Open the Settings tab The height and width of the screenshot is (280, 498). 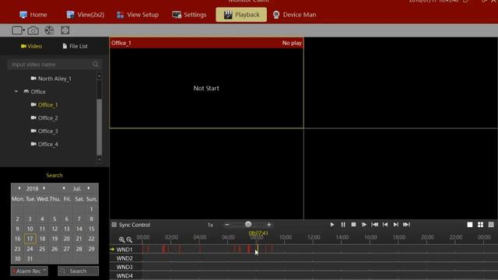pyautogui.click(x=189, y=15)
